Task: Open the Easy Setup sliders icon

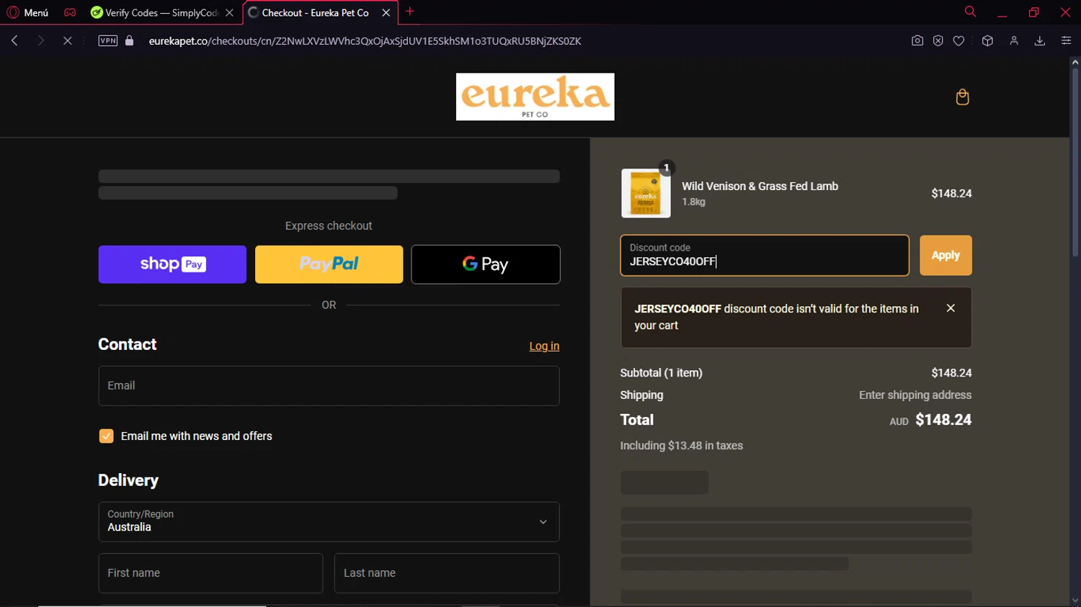Action: point(1066,41)
